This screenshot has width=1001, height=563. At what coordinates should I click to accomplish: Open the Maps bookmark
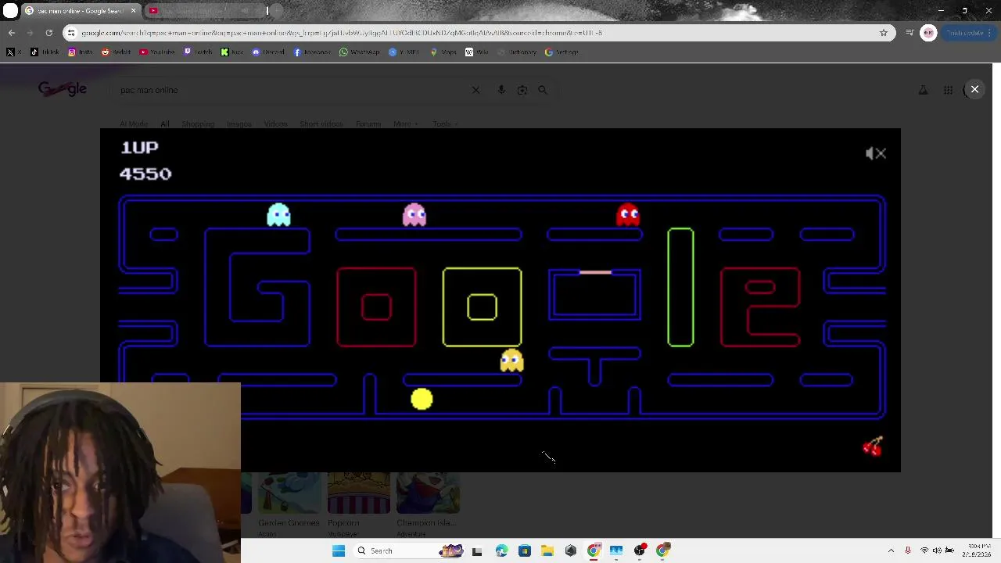pyautogui.click(x=443, y=52)
